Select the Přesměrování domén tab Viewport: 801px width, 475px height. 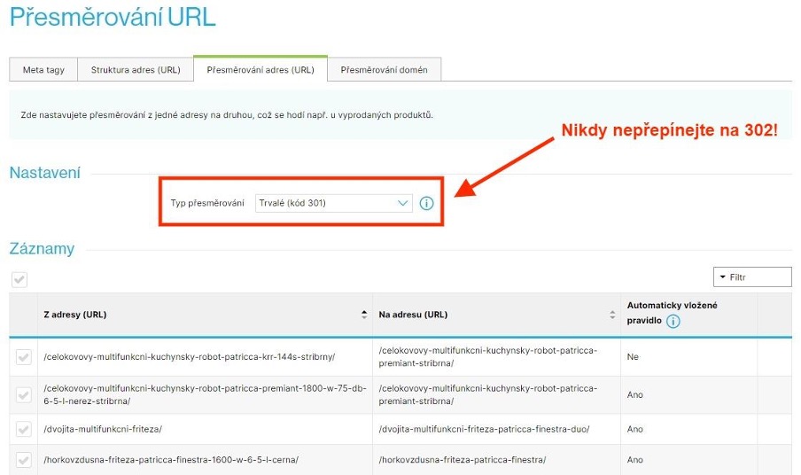pos(384,70)
